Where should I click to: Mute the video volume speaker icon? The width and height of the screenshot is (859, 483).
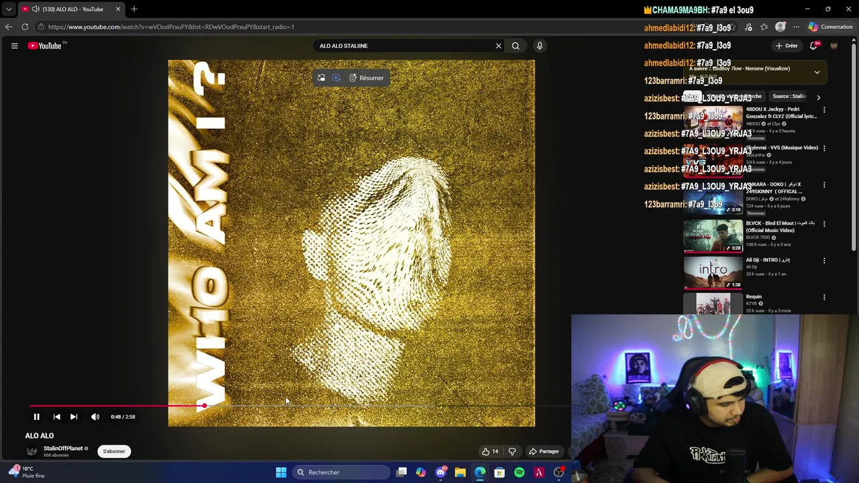pos(95,417)
